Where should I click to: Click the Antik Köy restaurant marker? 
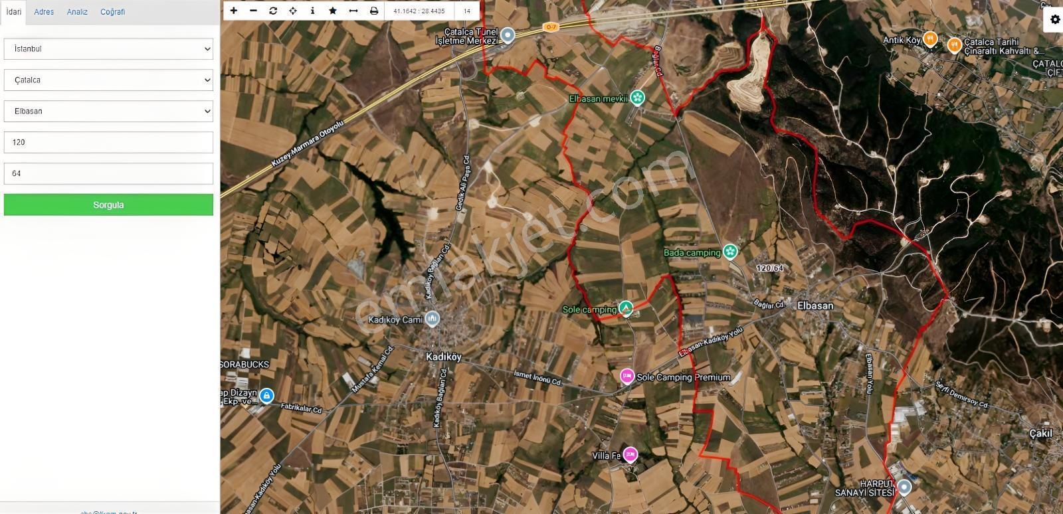(x=930, y=39)
